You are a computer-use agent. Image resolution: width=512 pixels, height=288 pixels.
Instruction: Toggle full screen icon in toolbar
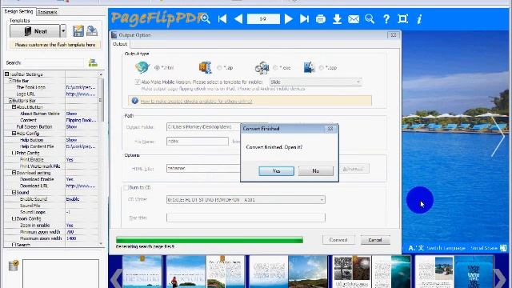point(402,18)
